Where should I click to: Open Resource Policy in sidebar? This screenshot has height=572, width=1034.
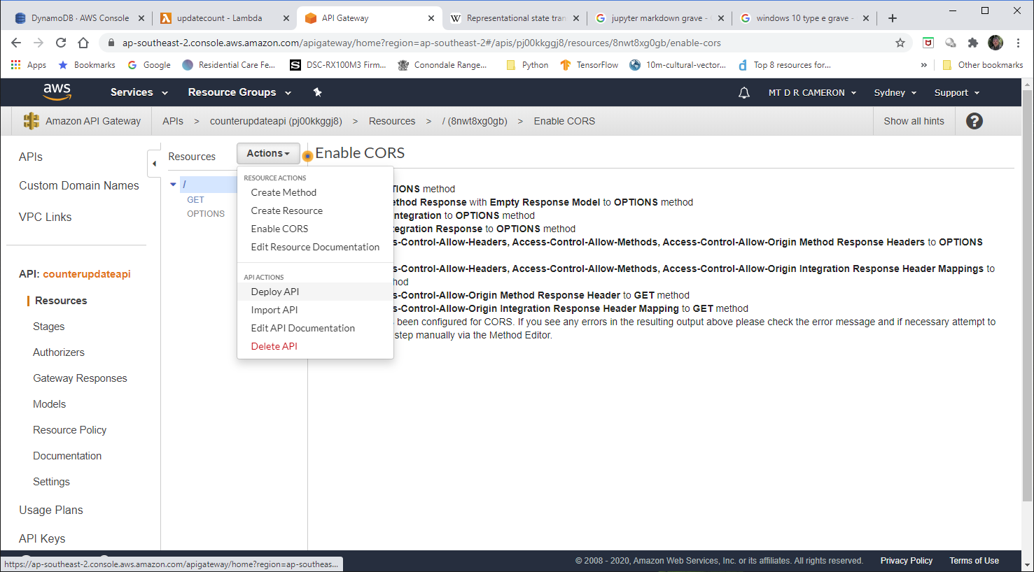tap(69, 430)
